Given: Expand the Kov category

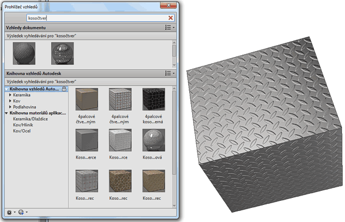Looking at the screenshot, I should [x=10, y=101].
